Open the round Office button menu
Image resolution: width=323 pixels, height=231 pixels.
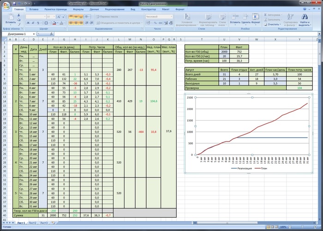(6, 5)
